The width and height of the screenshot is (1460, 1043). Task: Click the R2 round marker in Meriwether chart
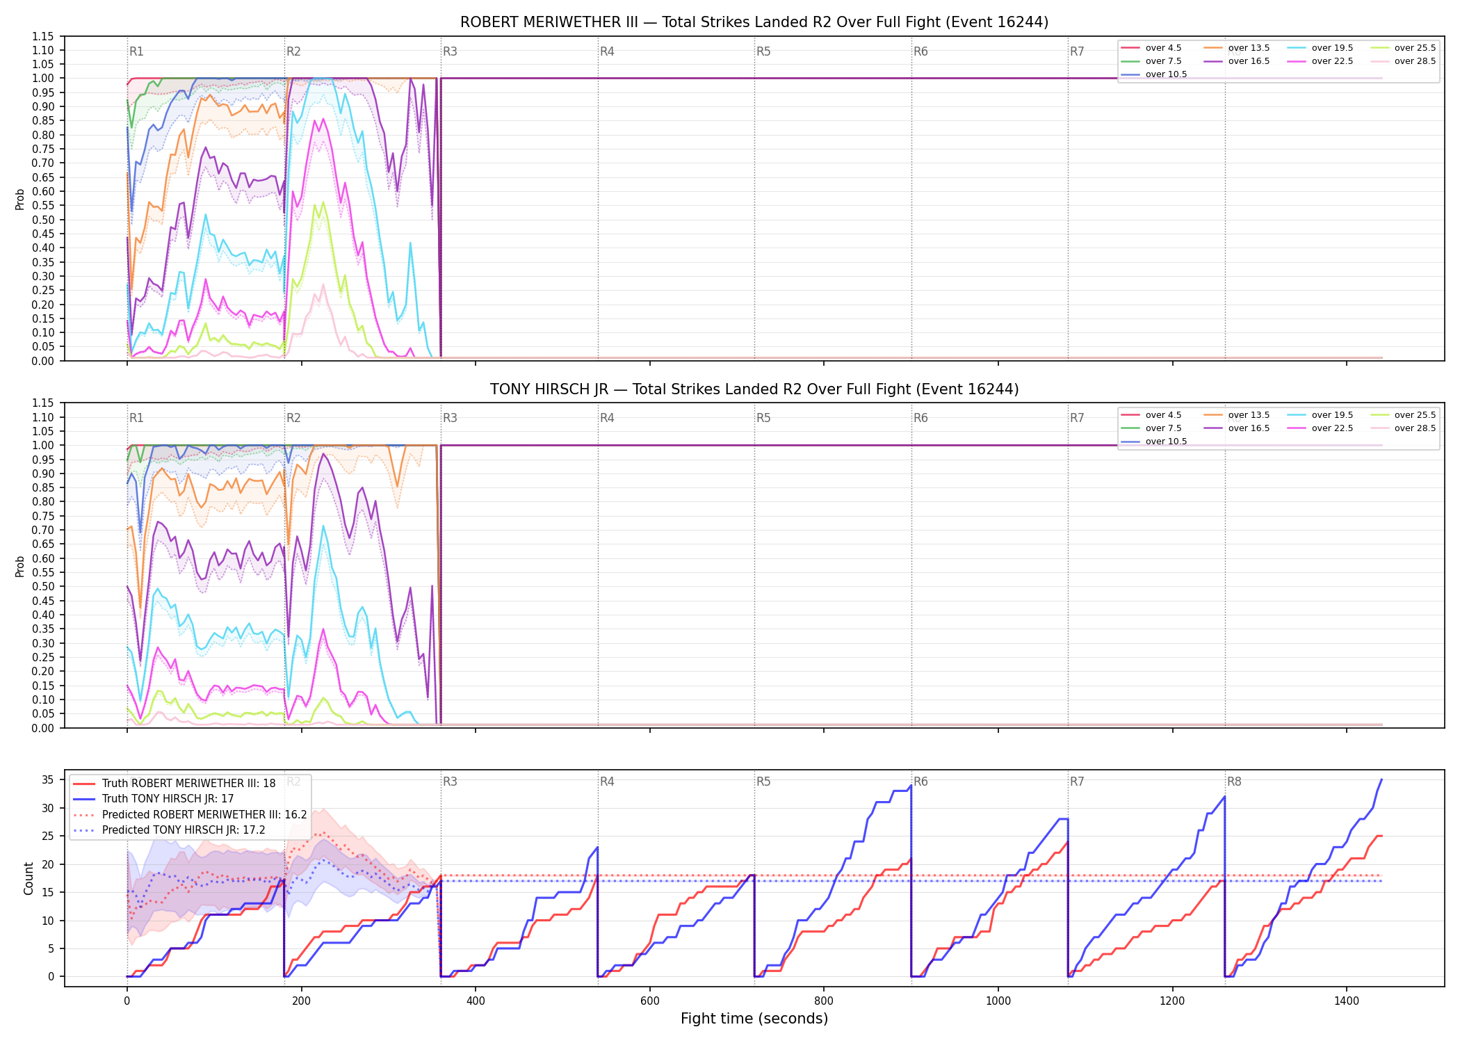tap(293, 51)
